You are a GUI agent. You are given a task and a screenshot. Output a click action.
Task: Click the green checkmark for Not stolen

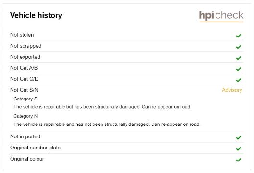[x=239, y=36]
